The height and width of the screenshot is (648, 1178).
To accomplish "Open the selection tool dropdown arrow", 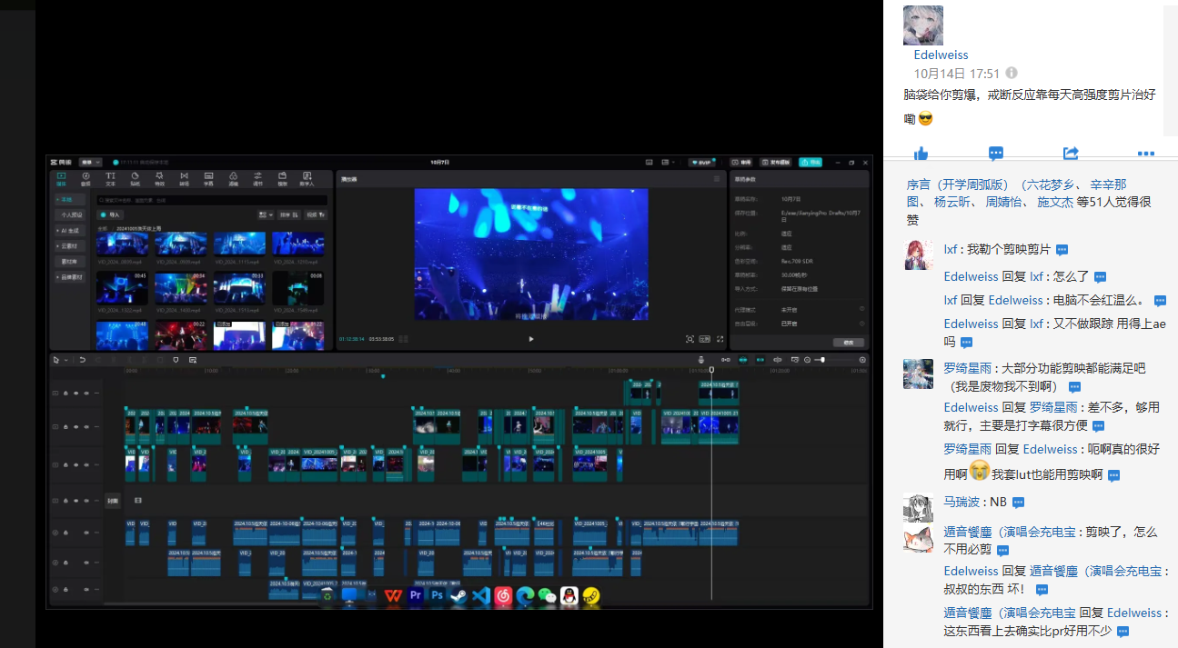I will [x=65, y=360].
